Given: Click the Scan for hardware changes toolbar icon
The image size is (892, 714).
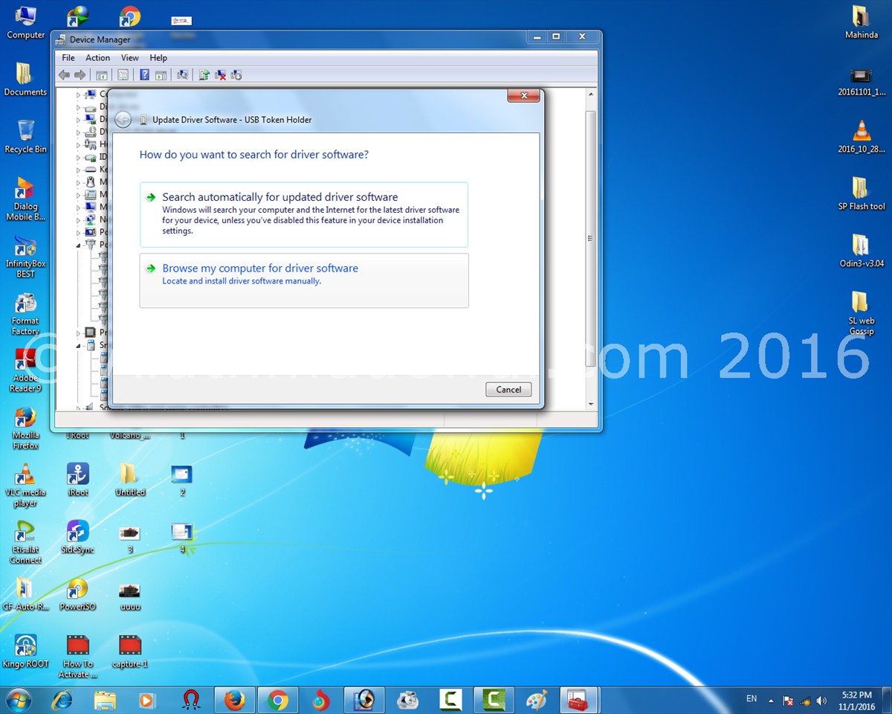Looking at the screenshot, I should (184, 74).
